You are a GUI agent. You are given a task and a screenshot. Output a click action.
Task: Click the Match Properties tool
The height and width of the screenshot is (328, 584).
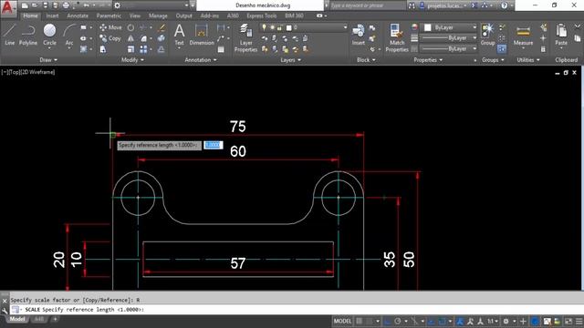pyautogui.click(x=397, y=37)
